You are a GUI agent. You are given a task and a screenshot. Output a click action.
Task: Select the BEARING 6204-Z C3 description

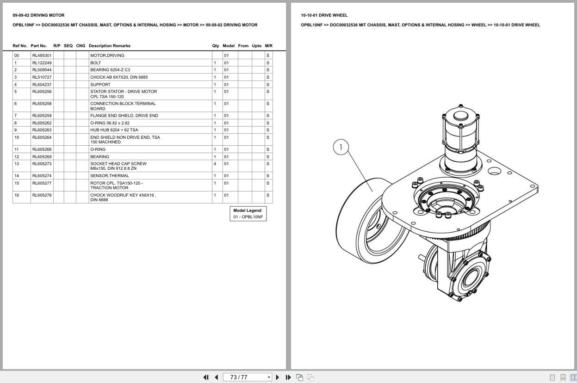(110, 70)
